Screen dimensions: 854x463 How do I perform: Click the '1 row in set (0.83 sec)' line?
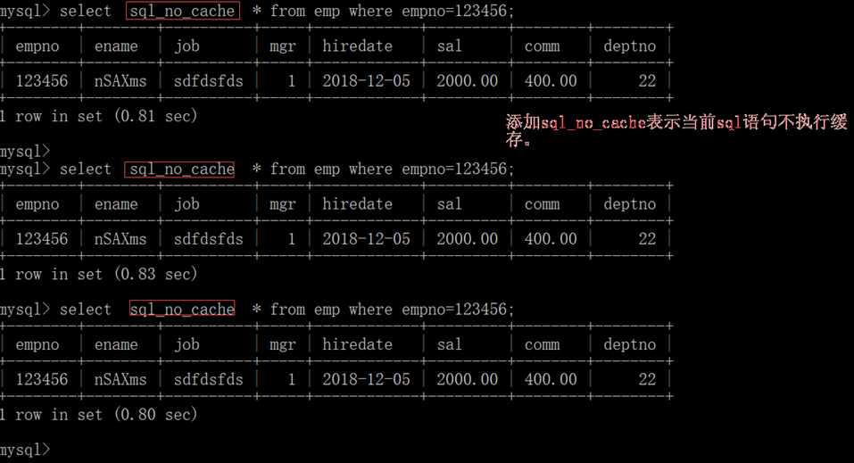coord(98,274)
